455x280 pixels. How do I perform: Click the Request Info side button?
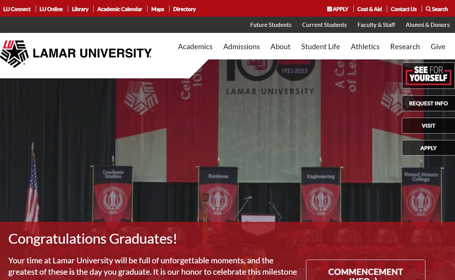pyautogui.click(x=428, y=103)
